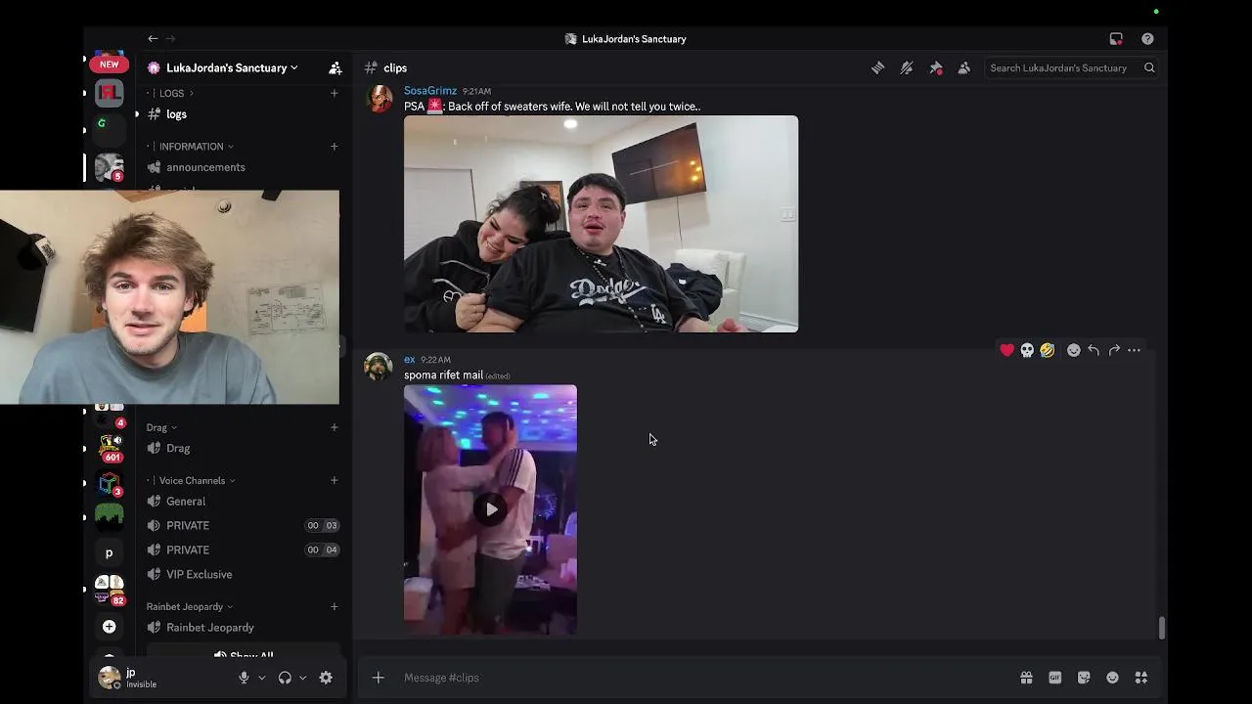Reply to ex's message with reply arrow

[x=1094, y=350]
